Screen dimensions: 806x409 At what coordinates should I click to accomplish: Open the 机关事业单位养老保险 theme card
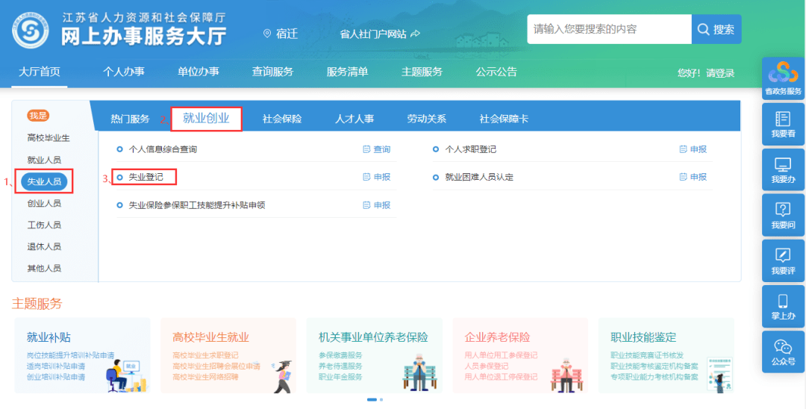(x=374, y=355)
